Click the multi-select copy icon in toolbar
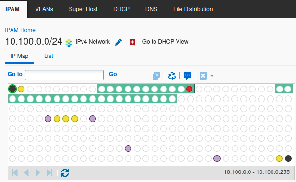 [x=156, y=76]
